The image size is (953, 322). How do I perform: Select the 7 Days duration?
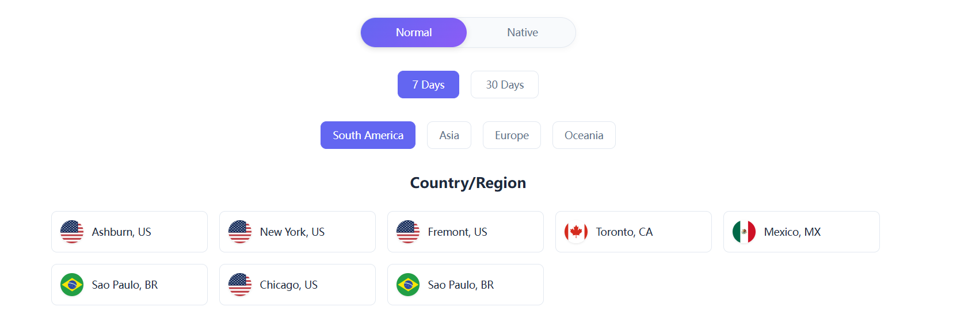tap(428, 85)
